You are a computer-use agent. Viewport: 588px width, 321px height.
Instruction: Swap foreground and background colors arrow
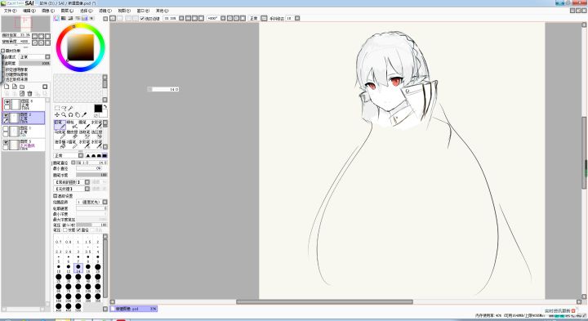pos(105,107)
